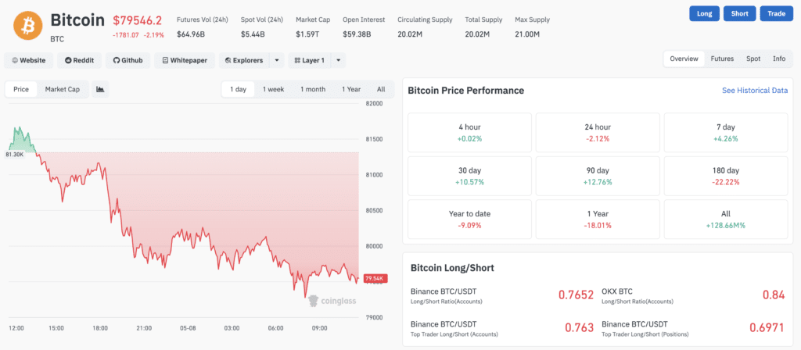Switch to the Spot tab
The width and height of the screenshot is (801, 350).
click(753, 59)
